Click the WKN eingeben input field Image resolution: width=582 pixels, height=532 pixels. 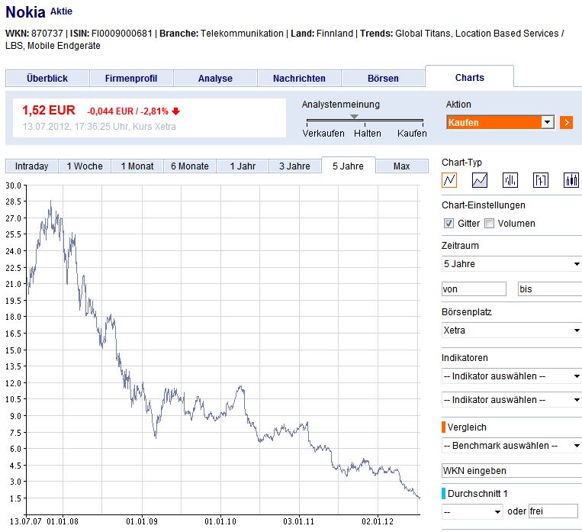(512, 471)
